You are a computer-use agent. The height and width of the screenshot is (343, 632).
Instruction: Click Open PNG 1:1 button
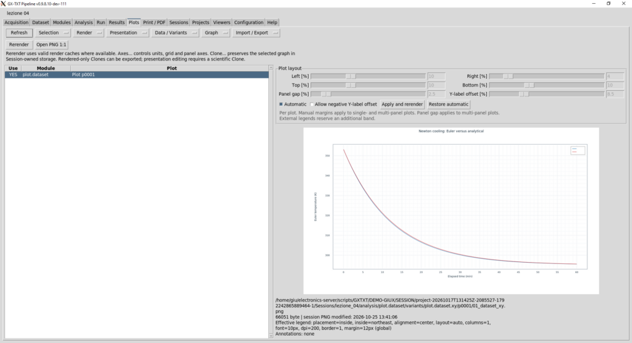[x=51, y=44]
